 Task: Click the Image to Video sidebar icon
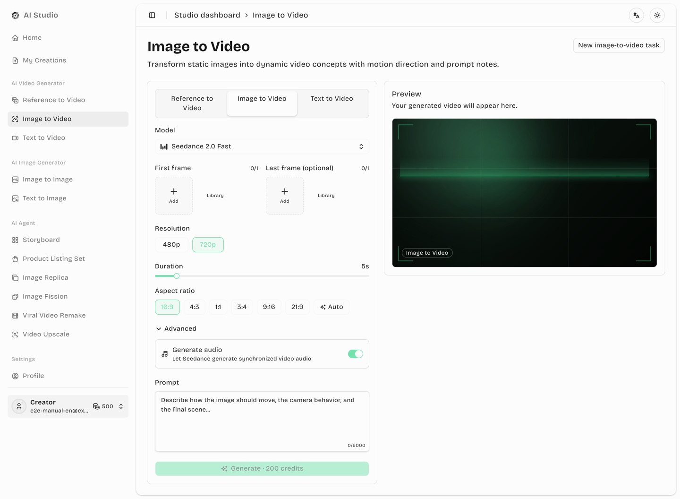[x=15, y=119]
